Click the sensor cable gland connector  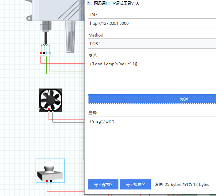coord(45,25)
